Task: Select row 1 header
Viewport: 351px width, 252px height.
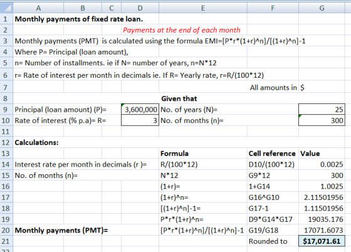Action: [x=6, y=19]
